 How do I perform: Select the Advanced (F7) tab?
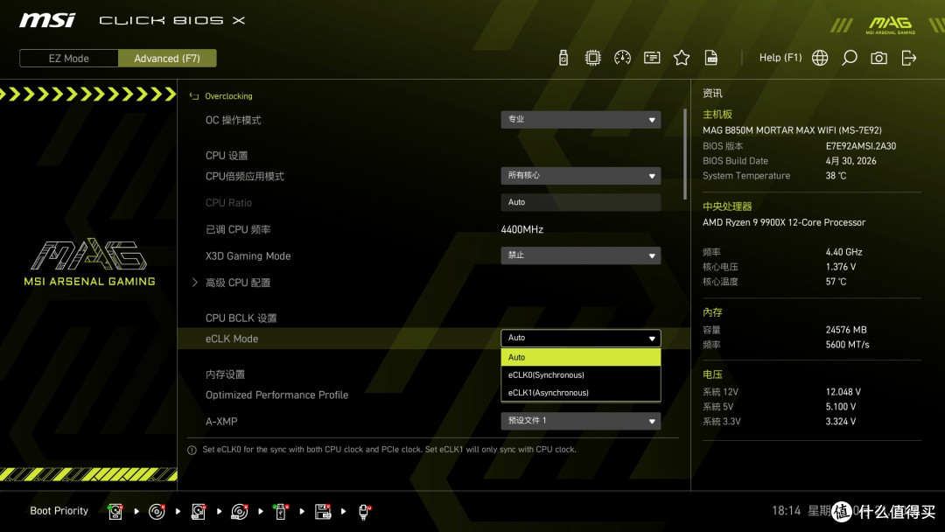click(167, 59)
